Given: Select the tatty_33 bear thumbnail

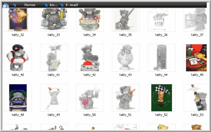Looking at the screenshot, I should pyautogui.click(x=54, y=20).
